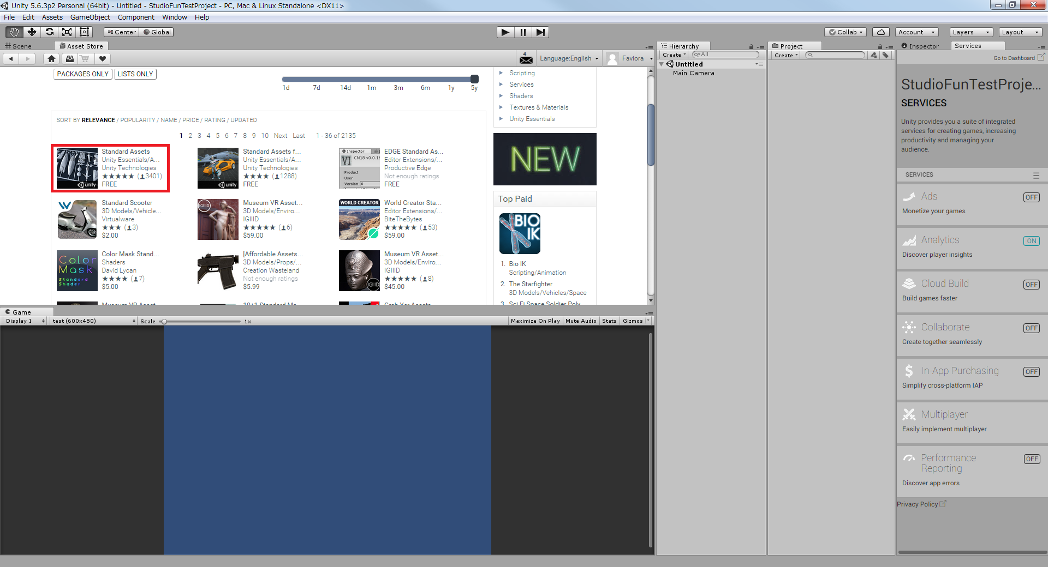Click the Ads service icon
The image size is (1048, 567).
tap(909, 196)
